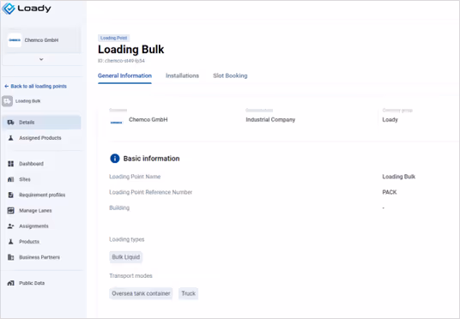Click the Bulk Liquid loading type chip
Image resolution: width=460 pixels, height=319 pixels.
[126, 257]
